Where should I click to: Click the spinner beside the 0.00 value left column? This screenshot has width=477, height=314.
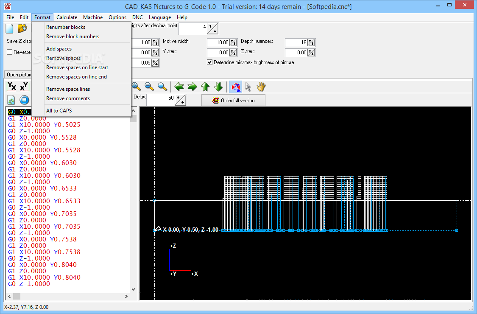tap(155, 53)
